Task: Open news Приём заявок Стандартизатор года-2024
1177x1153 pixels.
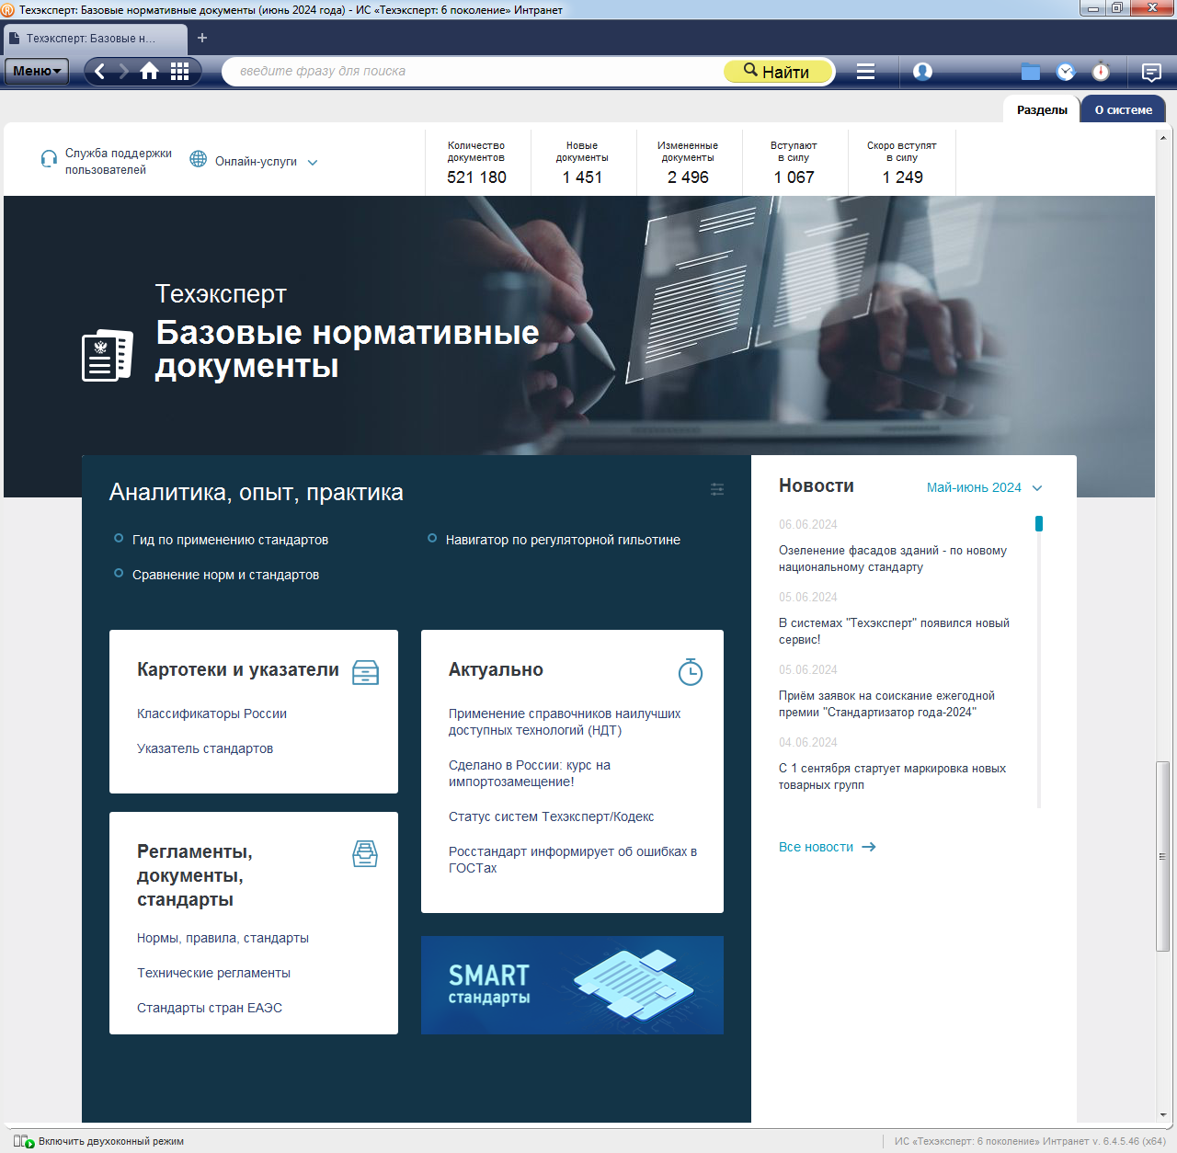Action: tap(886, 704)
